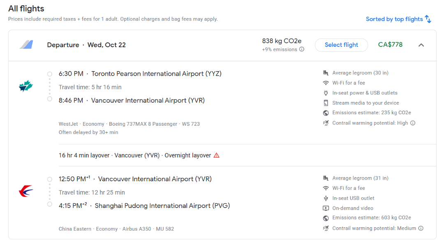Viewport: 444px width, 240px height.
Task: Click the emissions info icon near +9%
Action: tap(302, 50)
